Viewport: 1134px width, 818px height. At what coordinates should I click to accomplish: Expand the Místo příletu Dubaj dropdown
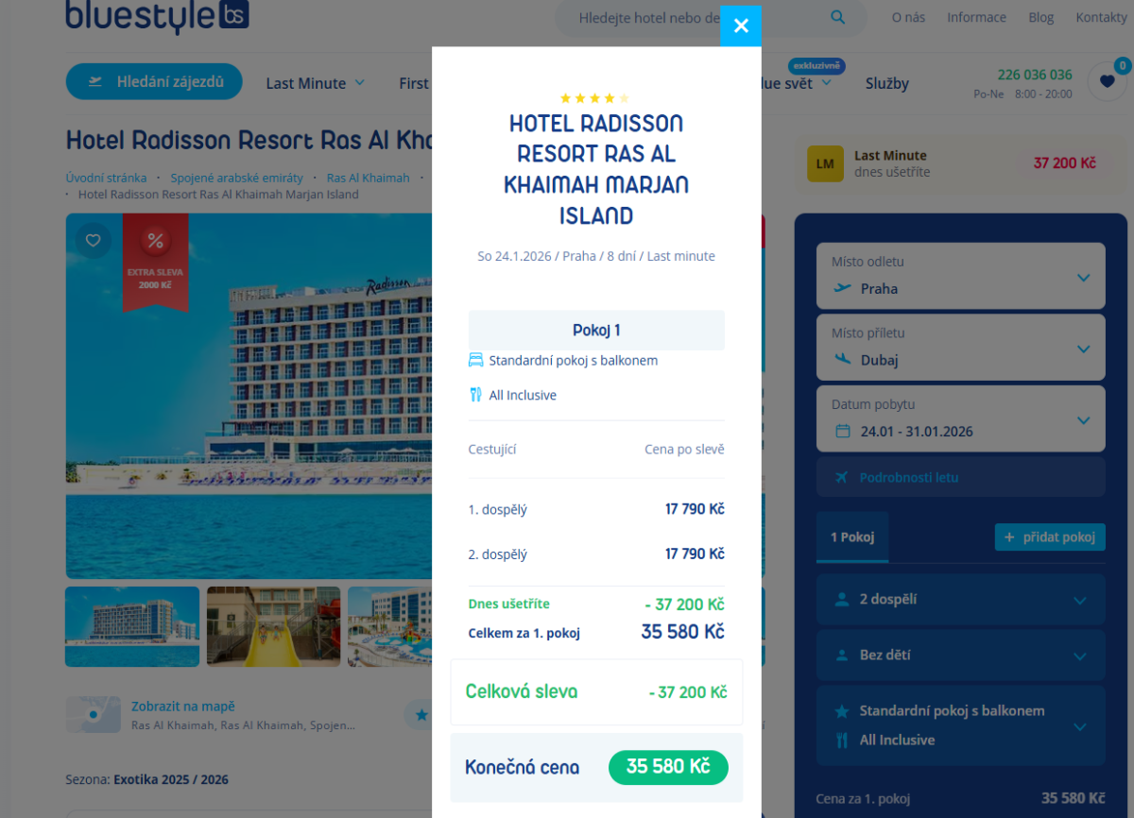point(960,348)
